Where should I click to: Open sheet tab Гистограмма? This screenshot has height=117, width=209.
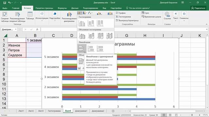pos(54,111)
